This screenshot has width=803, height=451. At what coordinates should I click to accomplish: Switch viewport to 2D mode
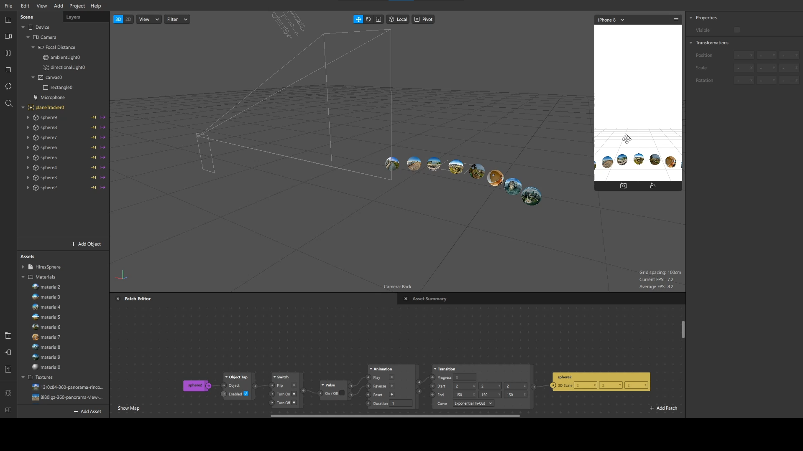128,19
